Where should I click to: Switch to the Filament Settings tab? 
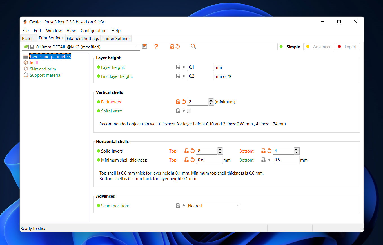point(83,38)
